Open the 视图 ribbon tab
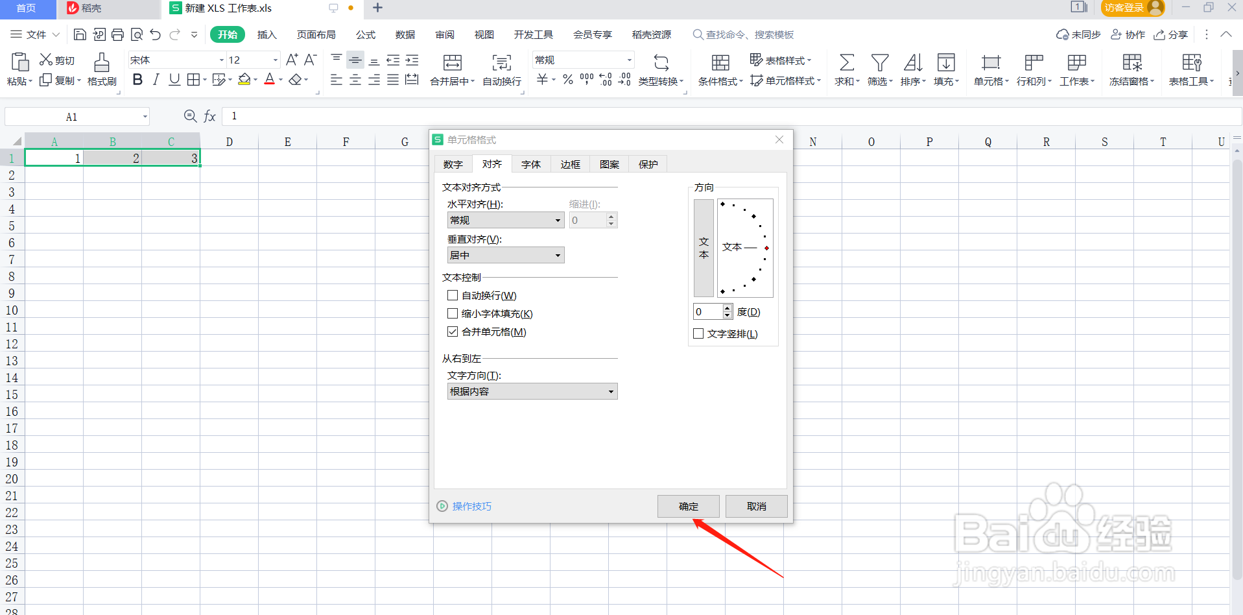This screenshot has width=1243, height=615. [x=484, y=34]
